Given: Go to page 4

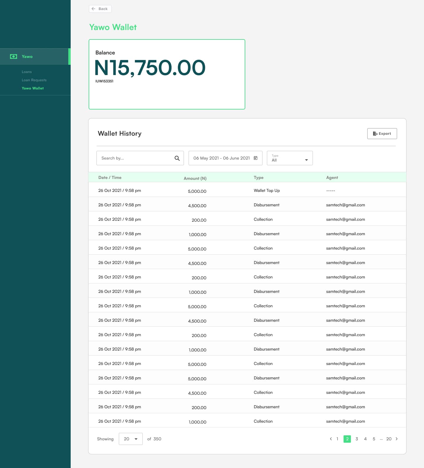Looking at the screenshot, I should (365, 439).
